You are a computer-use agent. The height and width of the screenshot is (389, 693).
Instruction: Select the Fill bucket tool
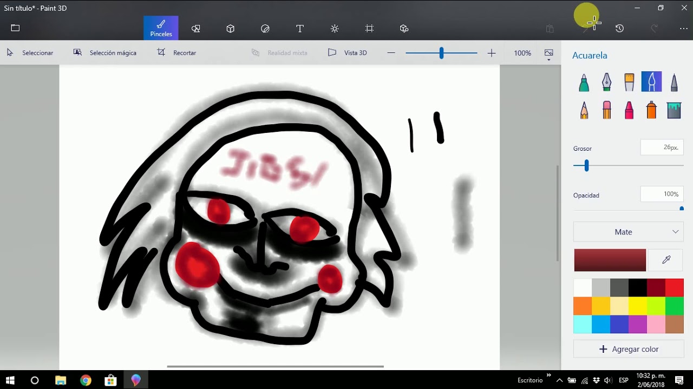674,110
